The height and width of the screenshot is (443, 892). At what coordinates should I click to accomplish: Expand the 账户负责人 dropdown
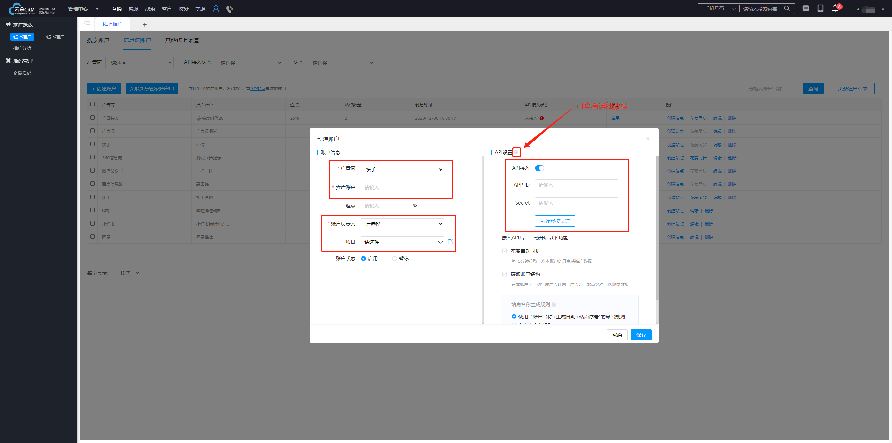402,224
